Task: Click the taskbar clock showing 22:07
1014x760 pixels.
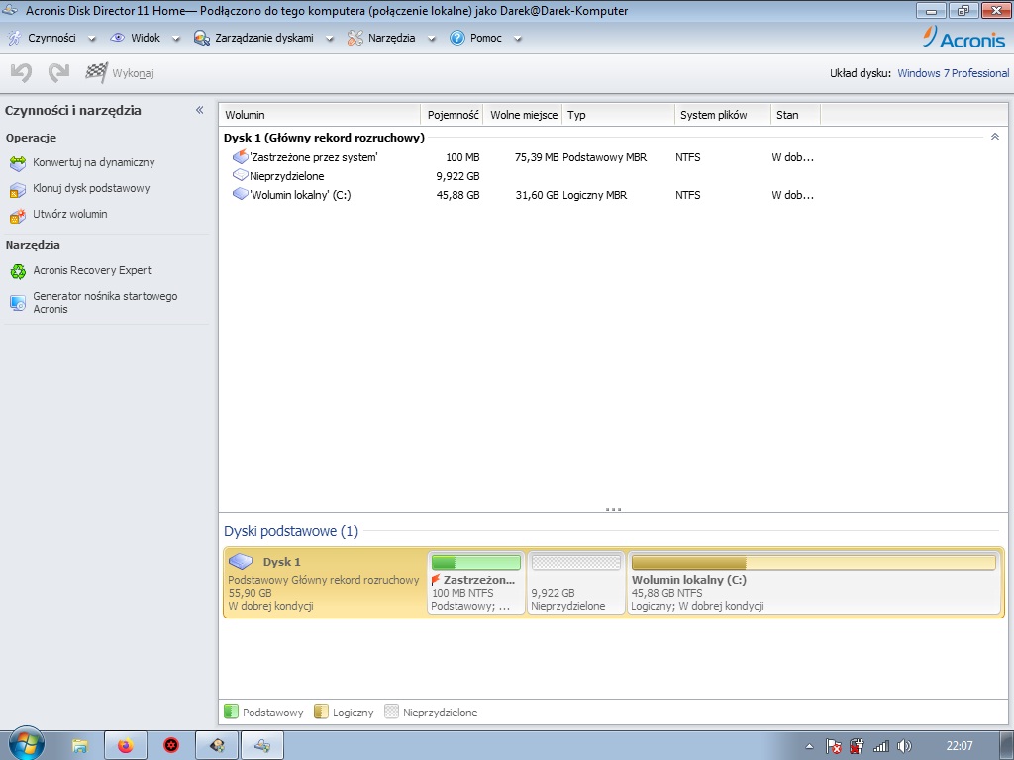Action: click(x=959, y=746)
